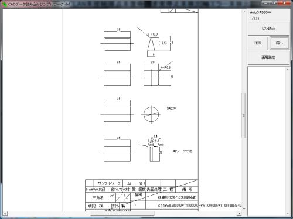The image size is (293, 219).
Task: Maximize the CAD sample window
Action: 274,3
